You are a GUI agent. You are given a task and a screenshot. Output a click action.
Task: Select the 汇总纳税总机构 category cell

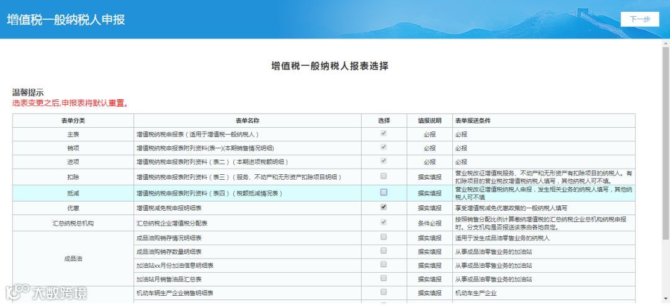[x=73, y=223]
